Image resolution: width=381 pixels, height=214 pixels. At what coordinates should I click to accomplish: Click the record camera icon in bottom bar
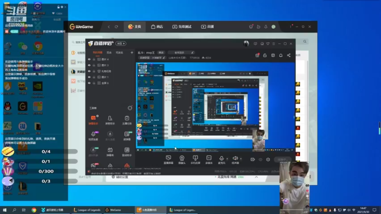pos(253,159)
